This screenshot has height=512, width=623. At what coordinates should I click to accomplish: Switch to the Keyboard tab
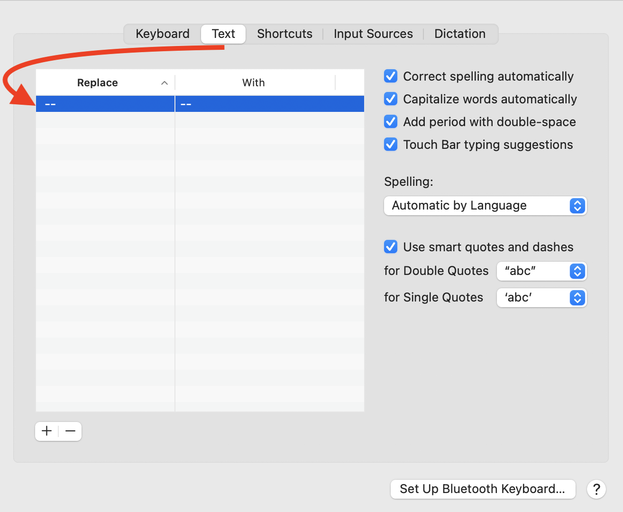tap(163, 34)
